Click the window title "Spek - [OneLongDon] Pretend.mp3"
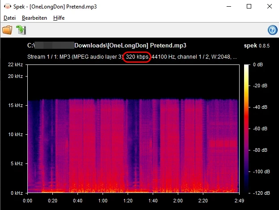The image size is (279, 210). coord(55,7)
